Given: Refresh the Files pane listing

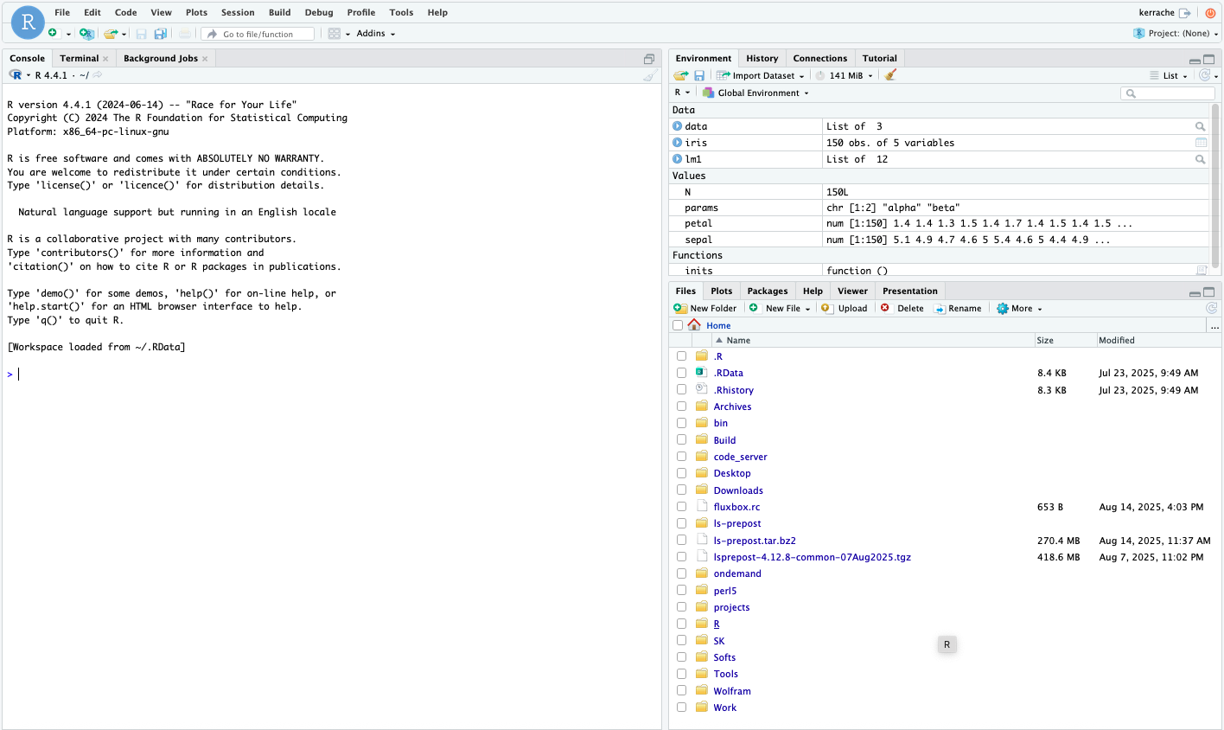Looking at the screenshot, I should coord(1212,308).
